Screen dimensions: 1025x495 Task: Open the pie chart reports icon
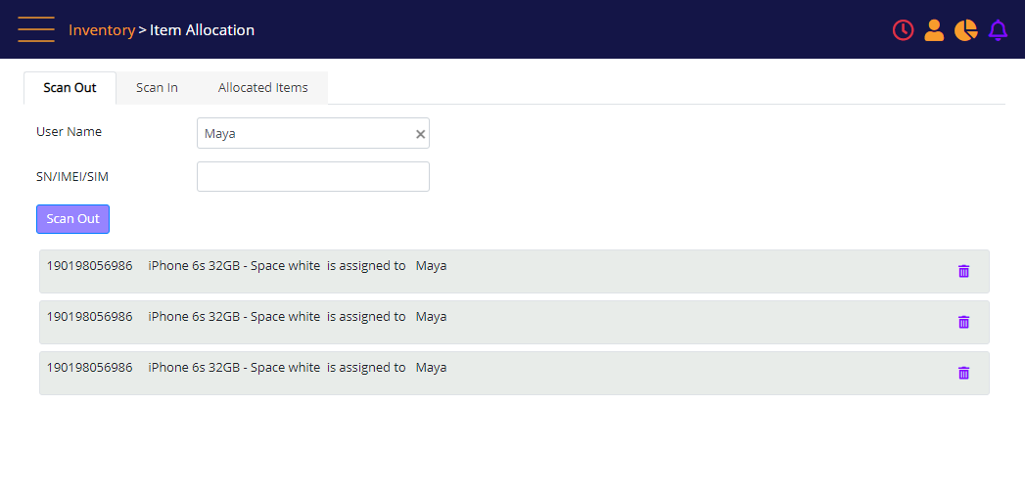965,30
